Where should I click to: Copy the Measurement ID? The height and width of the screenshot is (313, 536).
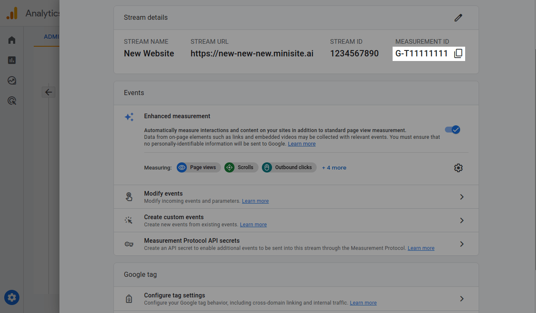458,53
